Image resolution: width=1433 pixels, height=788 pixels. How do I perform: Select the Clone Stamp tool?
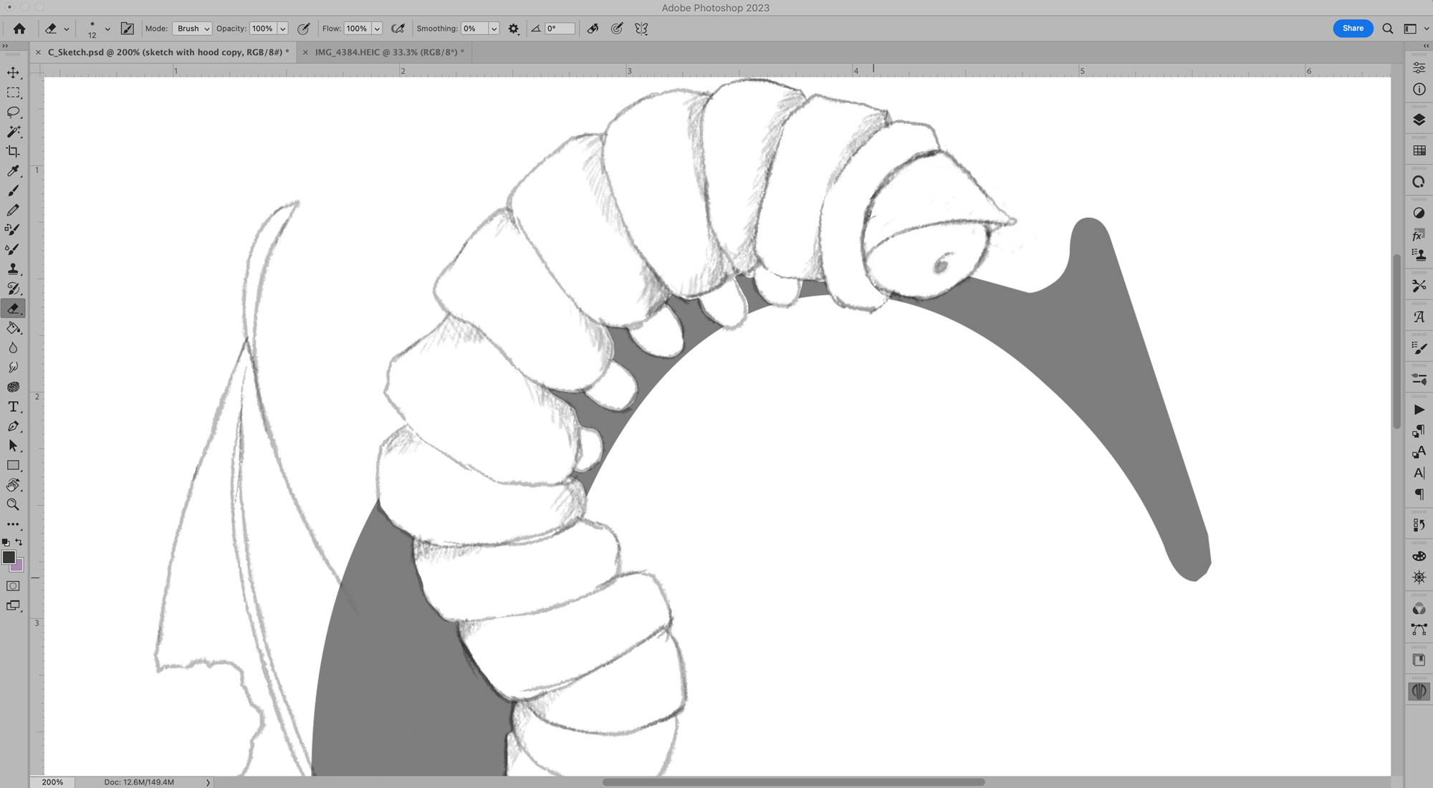coord(13,269)
